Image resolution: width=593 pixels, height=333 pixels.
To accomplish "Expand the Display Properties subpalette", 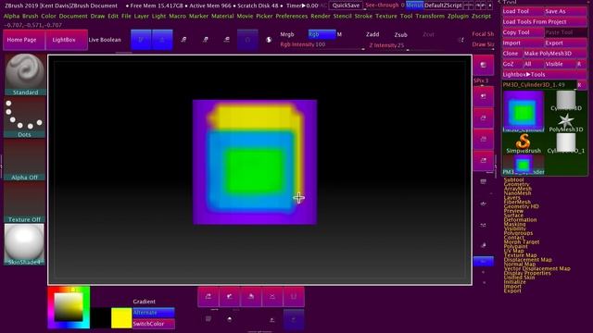I will click(x=527, y=273).
